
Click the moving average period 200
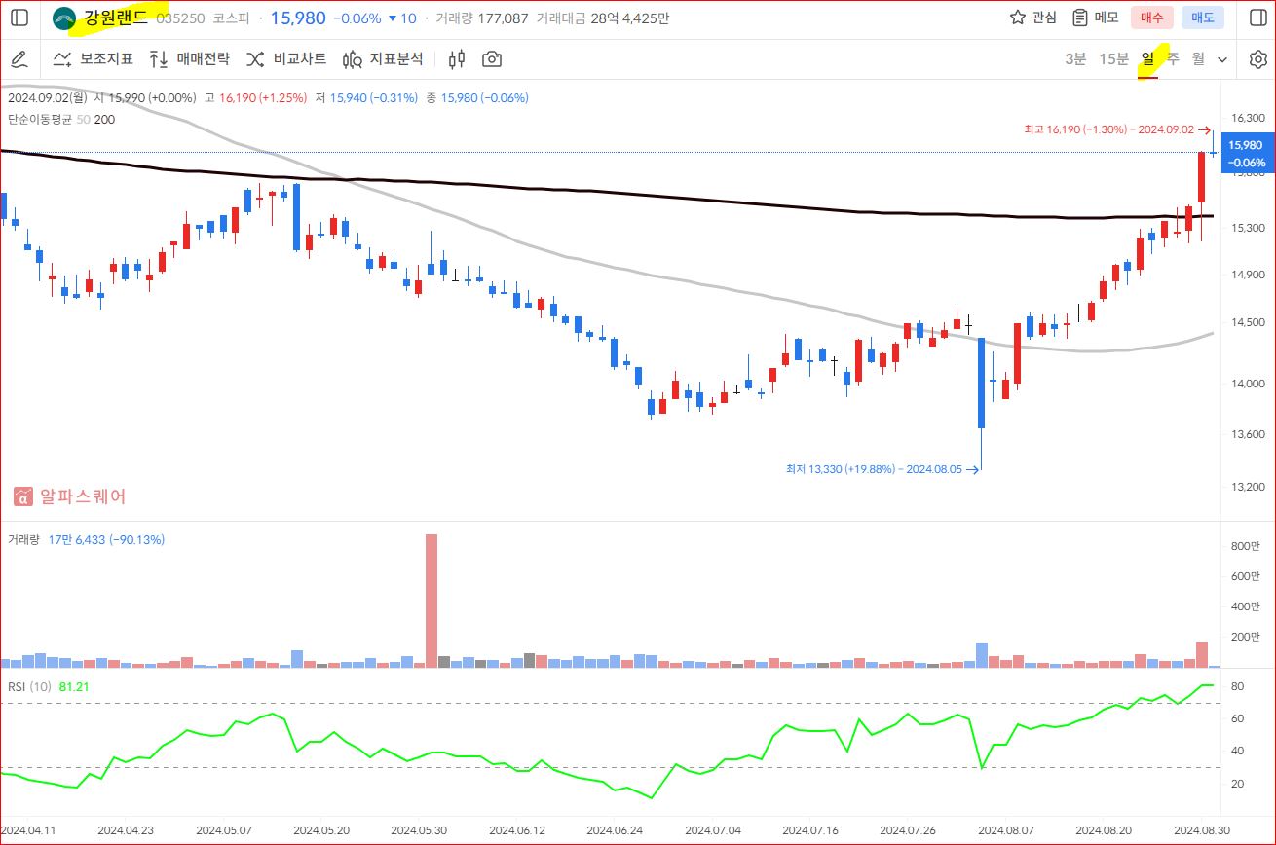pos(104,120)
